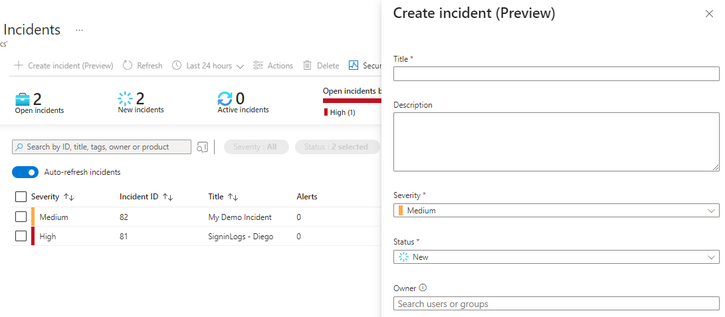Open the Actions toolbar item
This screenshot has width=725, height=317.
(273, 66)
